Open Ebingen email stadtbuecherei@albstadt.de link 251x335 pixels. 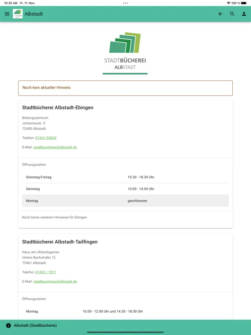click(55, 147)
